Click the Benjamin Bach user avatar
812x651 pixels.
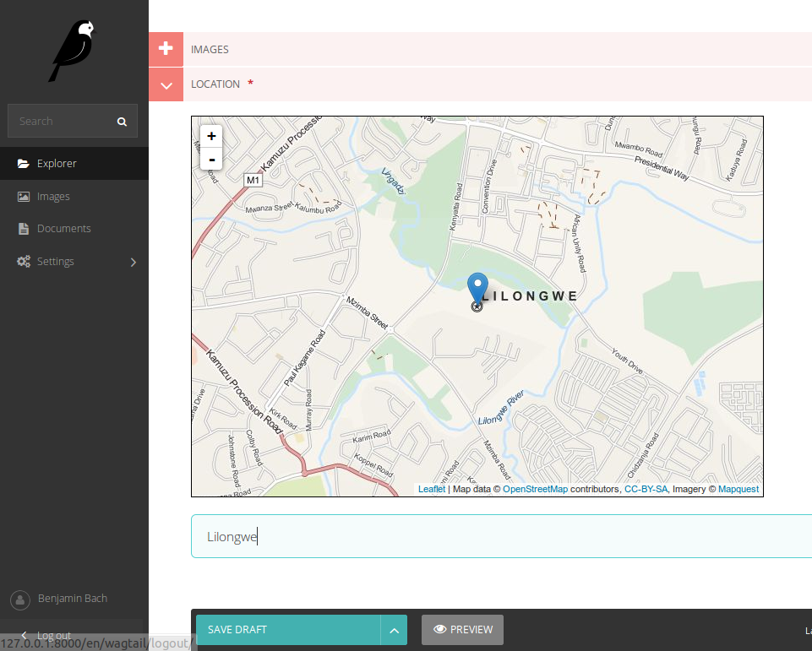tap(20, 600)
